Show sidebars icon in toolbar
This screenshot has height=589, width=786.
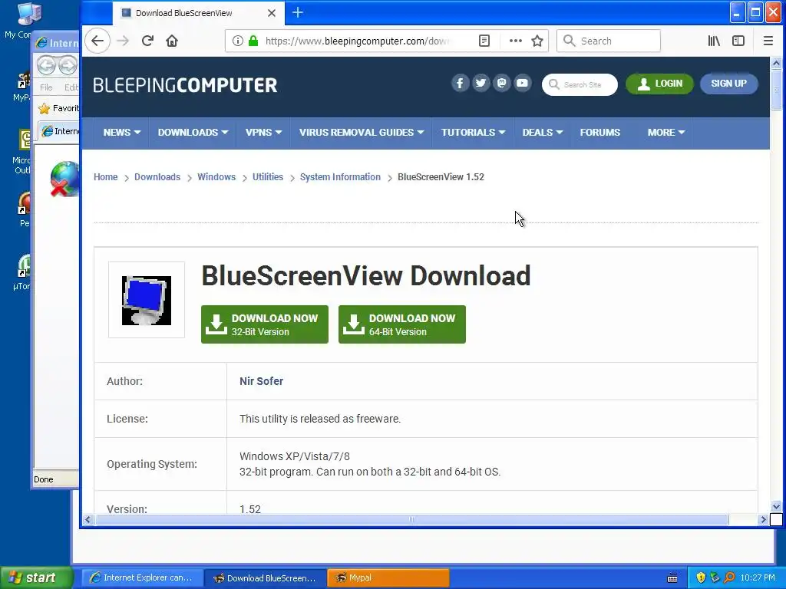738,41
